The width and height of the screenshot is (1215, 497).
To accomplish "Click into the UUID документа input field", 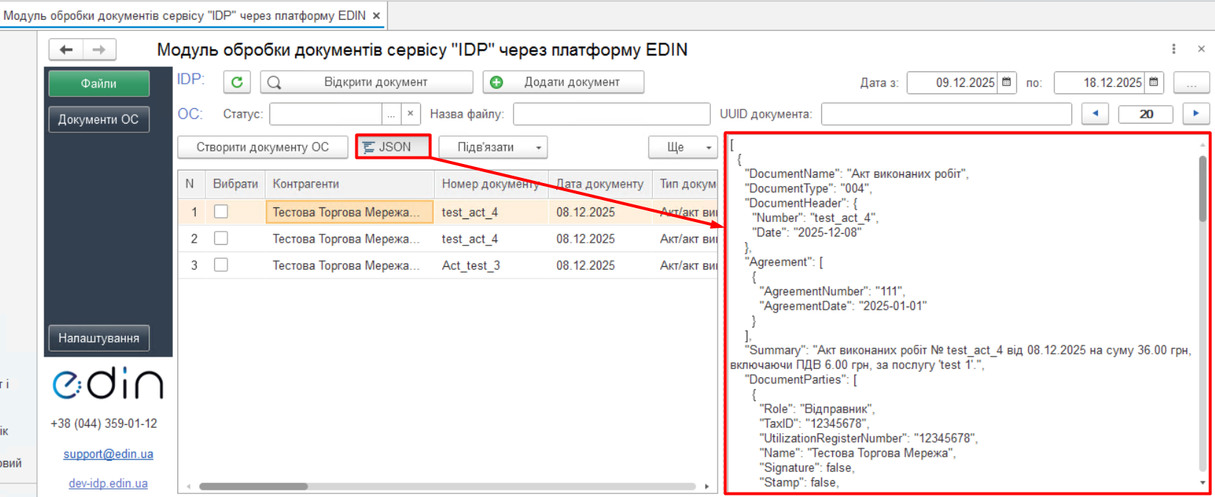I will click(x=946, y=114).
